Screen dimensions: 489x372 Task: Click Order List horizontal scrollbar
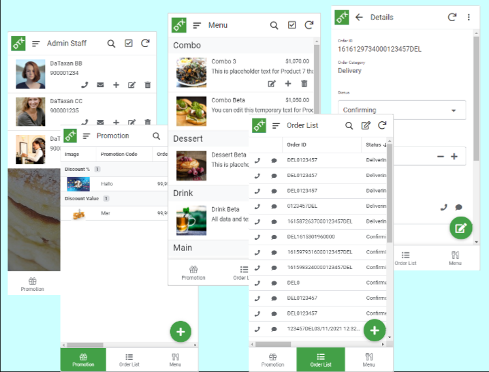tap(273, 344)
